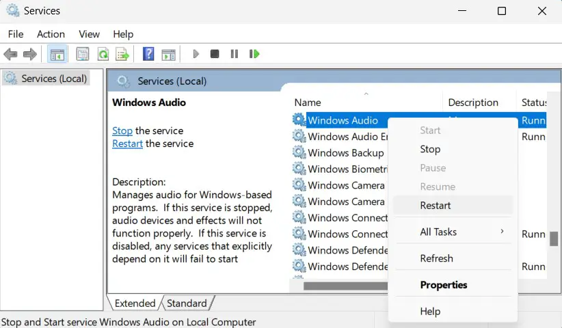Click the green Refresh toolbar icon

coord(103,55)
